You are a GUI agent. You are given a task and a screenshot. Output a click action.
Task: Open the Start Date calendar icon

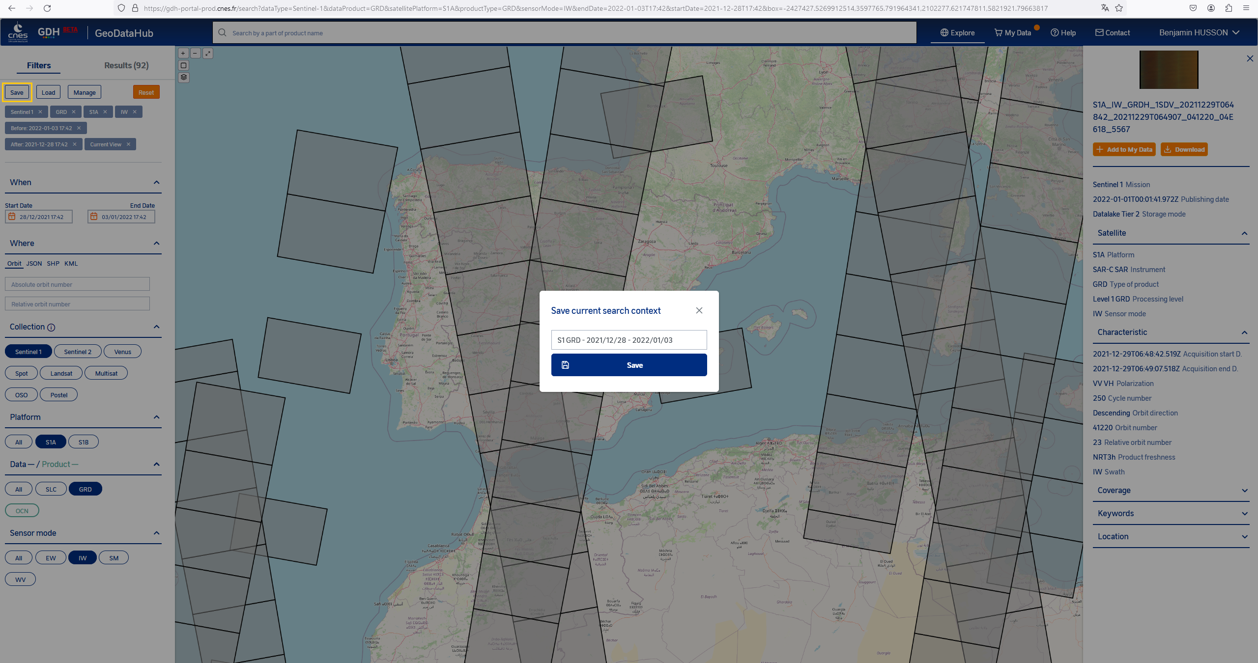[x=12, y=217]
